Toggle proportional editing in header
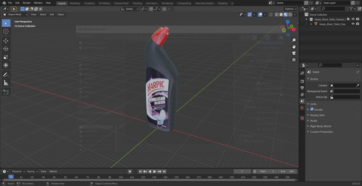This screenshot has width=362, height=186. point(164,9)
